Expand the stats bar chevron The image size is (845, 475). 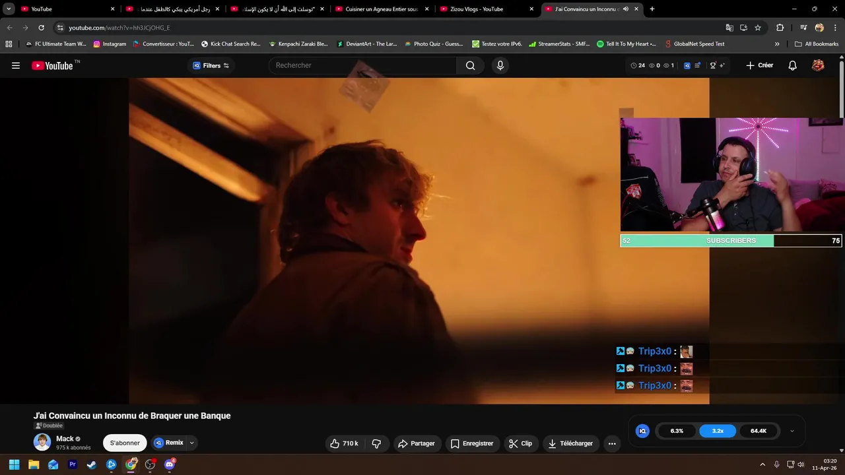click(792, 431)
